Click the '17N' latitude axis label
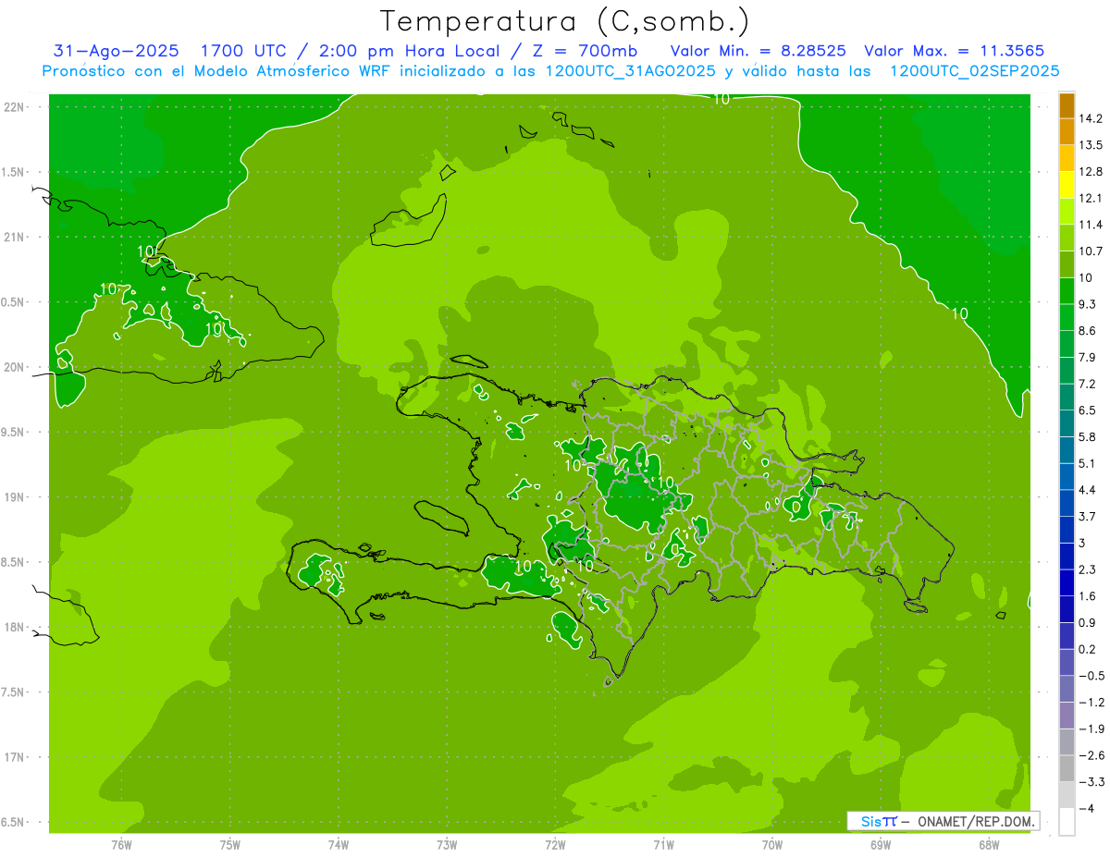This screenshot has height=857, width=1110. [x=14, y=758]
